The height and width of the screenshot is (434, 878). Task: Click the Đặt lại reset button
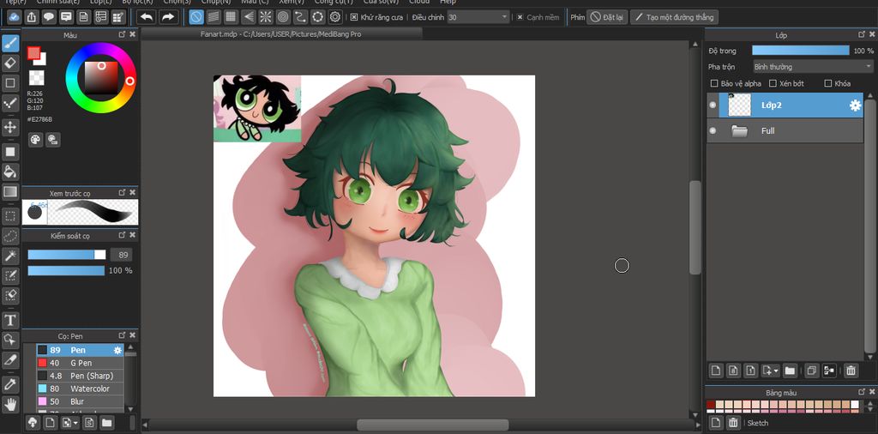click(x=607, y=17)
